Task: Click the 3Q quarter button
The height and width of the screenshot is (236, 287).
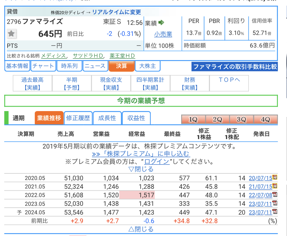Action: [x=241, y=119]
